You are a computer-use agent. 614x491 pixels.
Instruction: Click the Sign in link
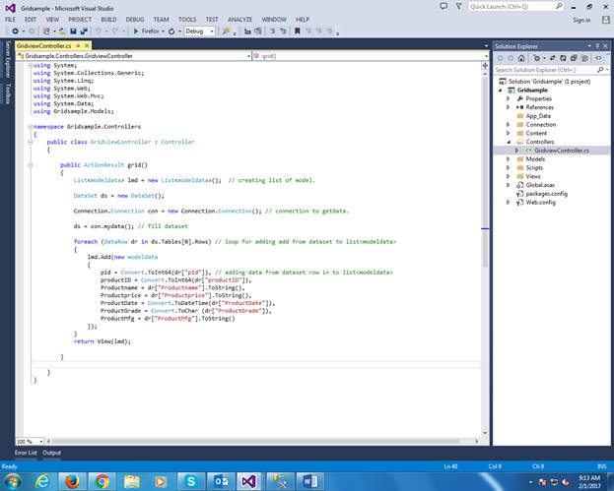click(x=581, y=20)
